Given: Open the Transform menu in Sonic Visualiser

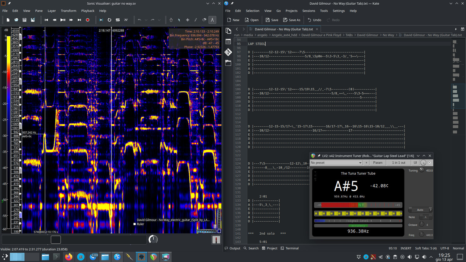Looking at the screenshot, I should click(68, 11).
